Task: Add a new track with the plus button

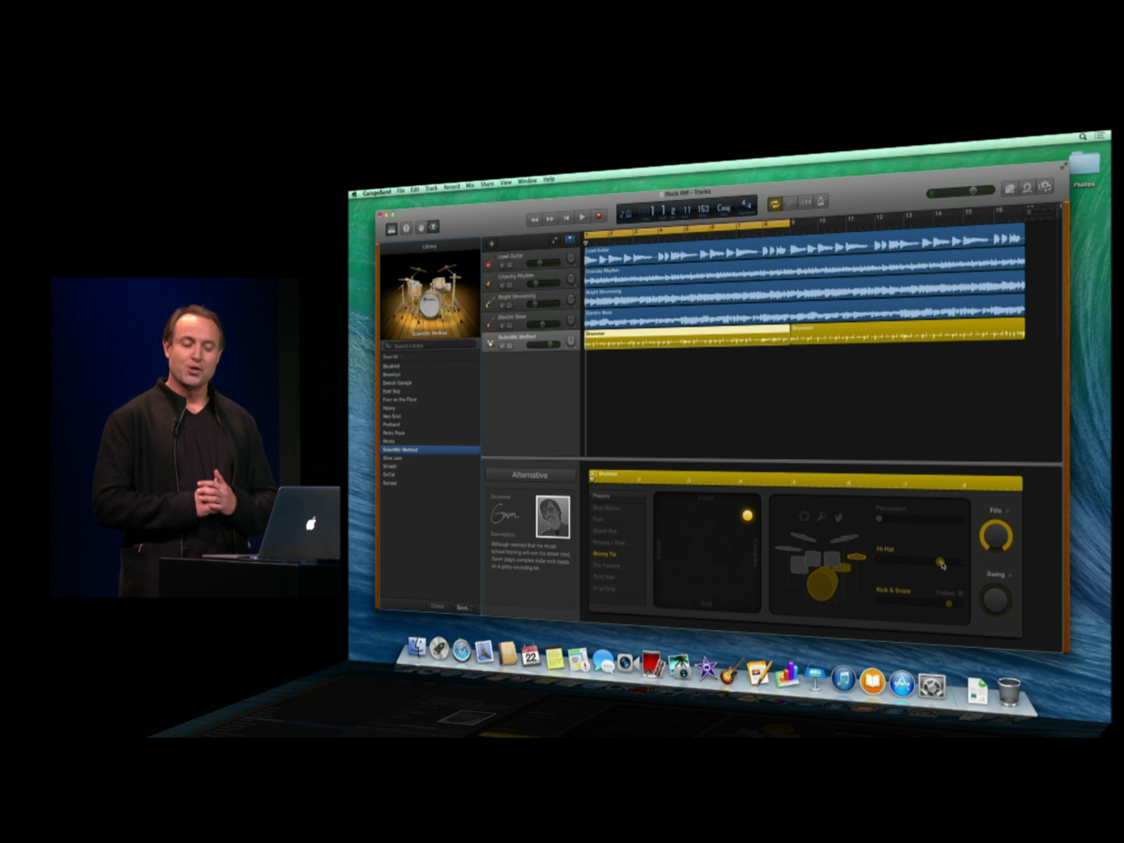Action: pos(492,244)
